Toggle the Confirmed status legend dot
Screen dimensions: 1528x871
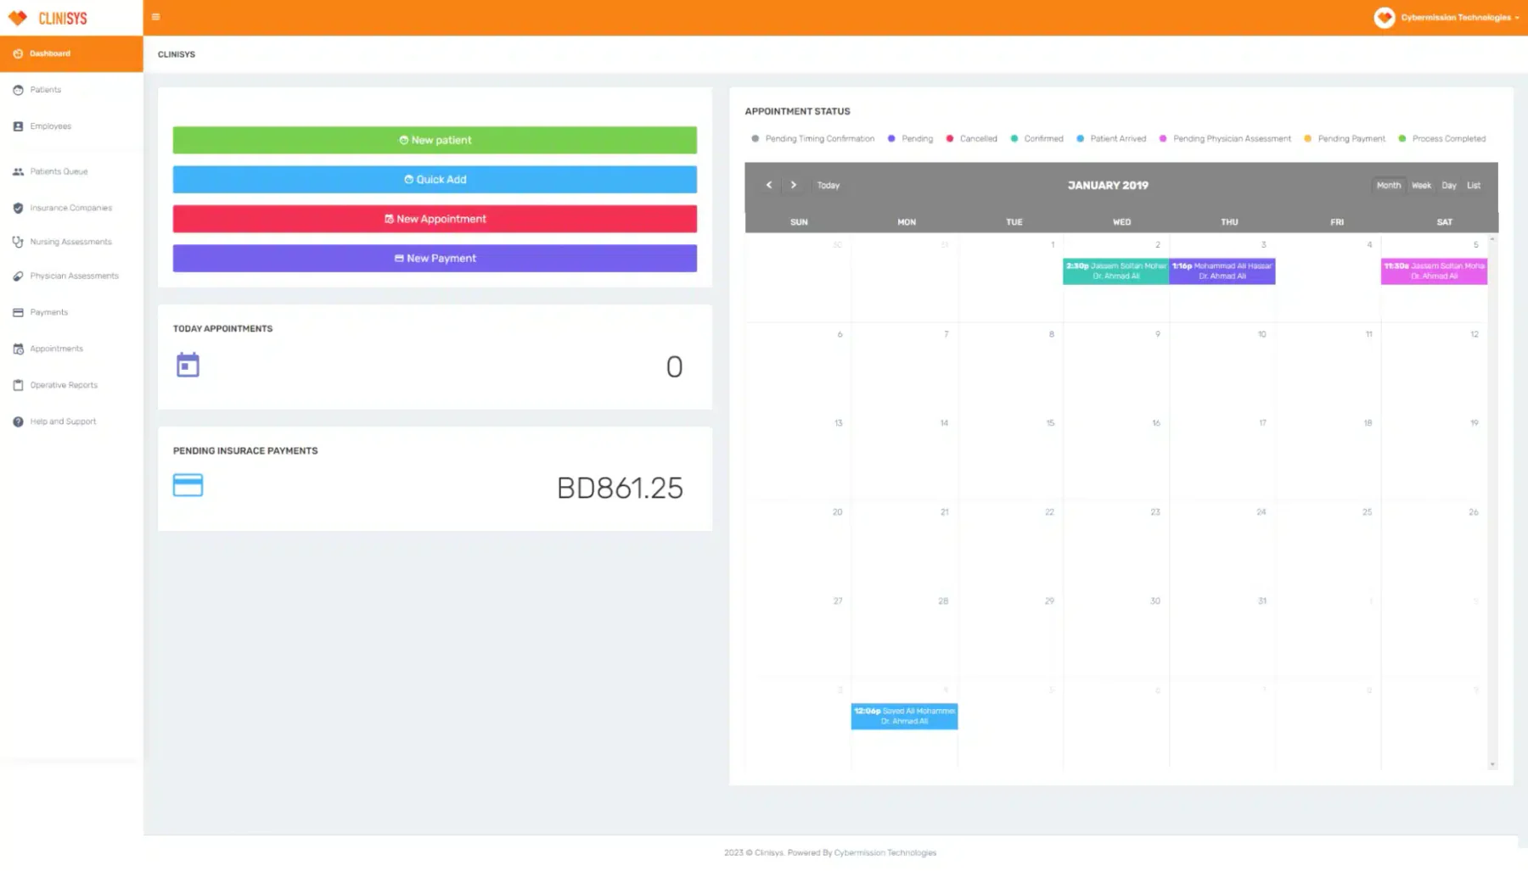pyautogui.click(x=1014, y=138)
